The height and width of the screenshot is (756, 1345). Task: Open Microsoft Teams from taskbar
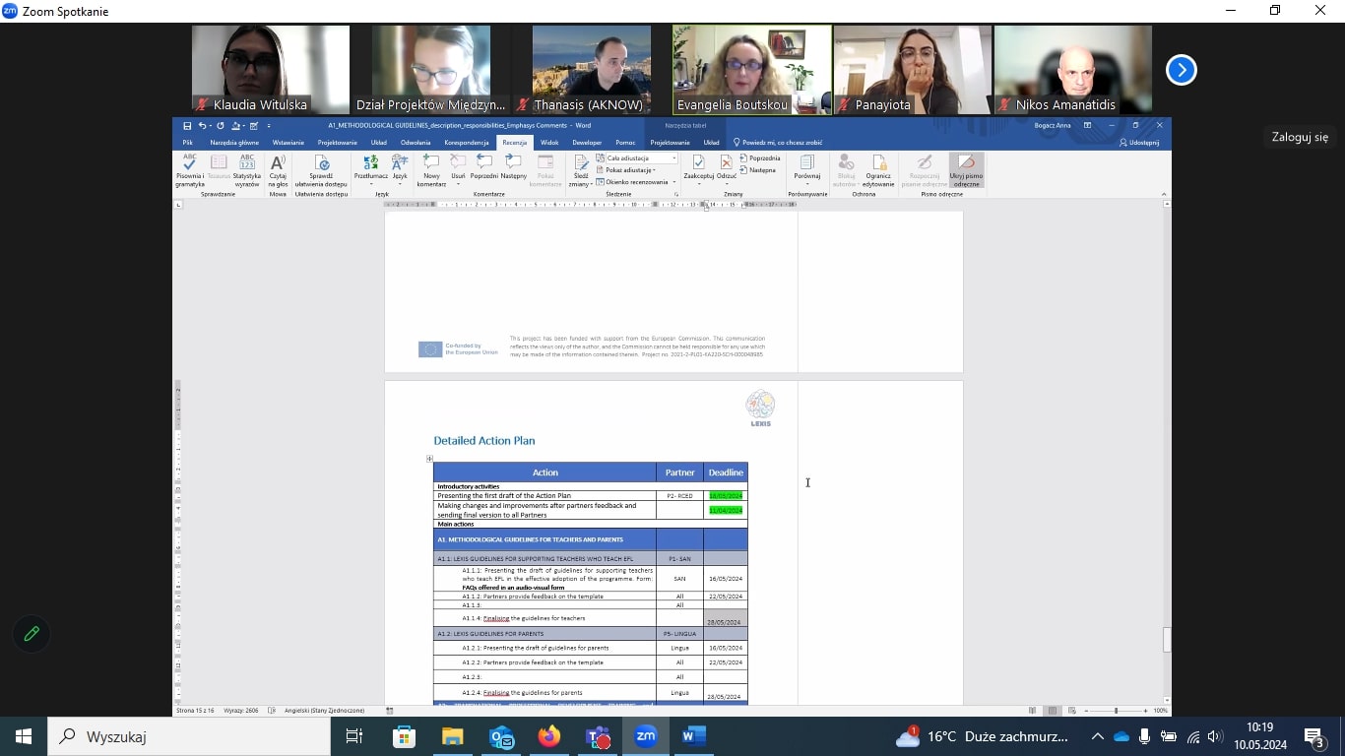pyautogui.click(x=598, y=736)
